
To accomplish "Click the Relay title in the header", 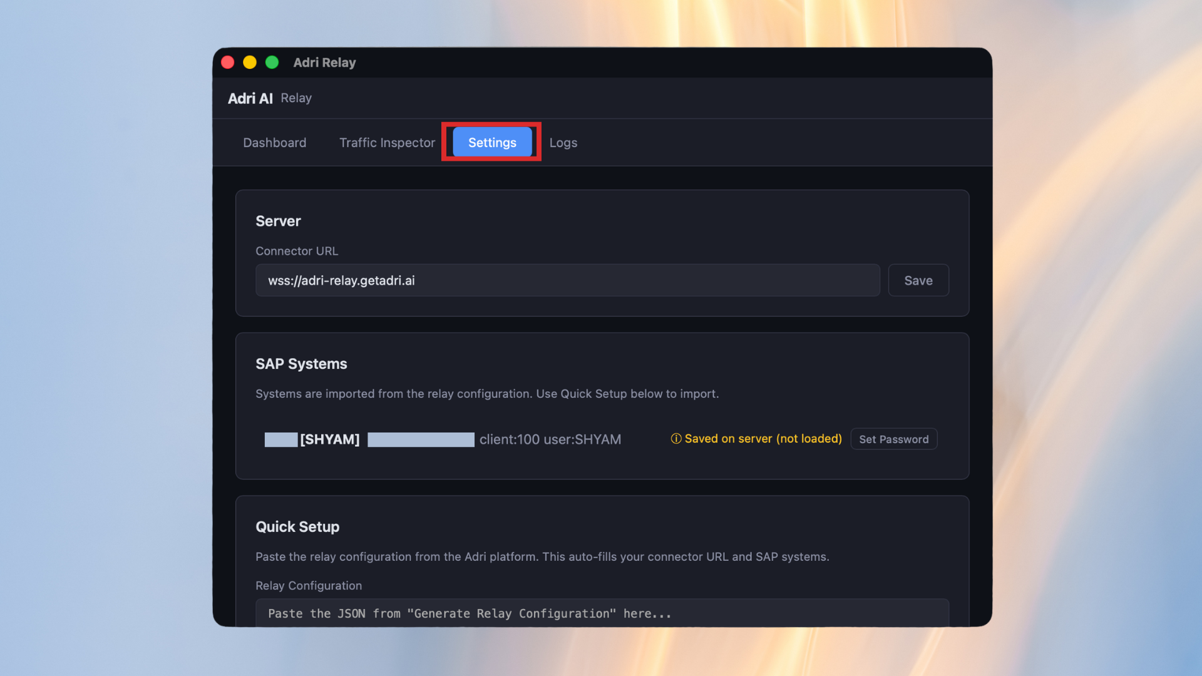I will coord(296,98).
